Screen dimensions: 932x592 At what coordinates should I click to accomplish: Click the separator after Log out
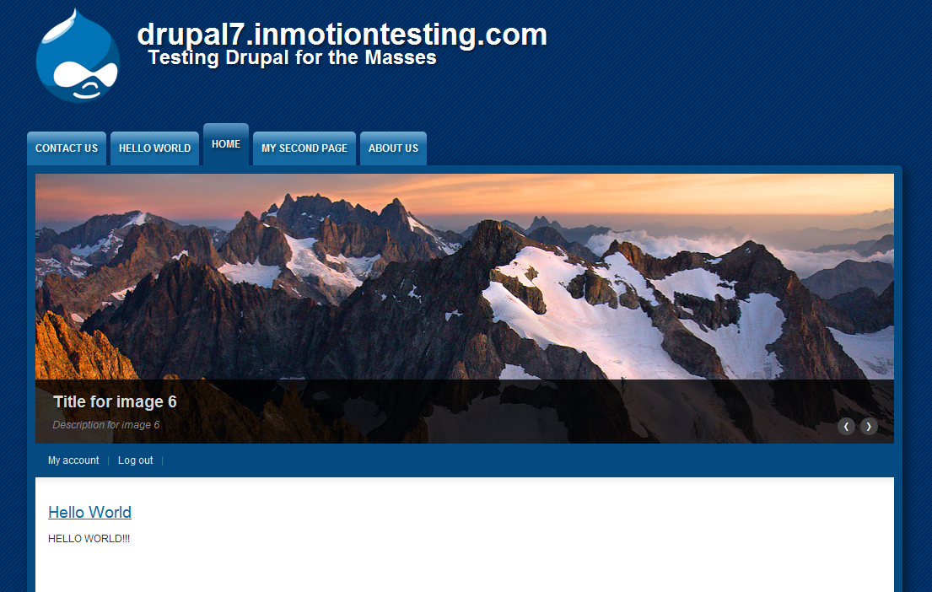pyautogui.click(x=162, y=460)
